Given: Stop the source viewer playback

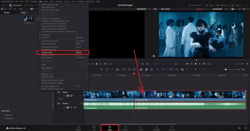Looking at the screenshot, I should coord(97,64).
